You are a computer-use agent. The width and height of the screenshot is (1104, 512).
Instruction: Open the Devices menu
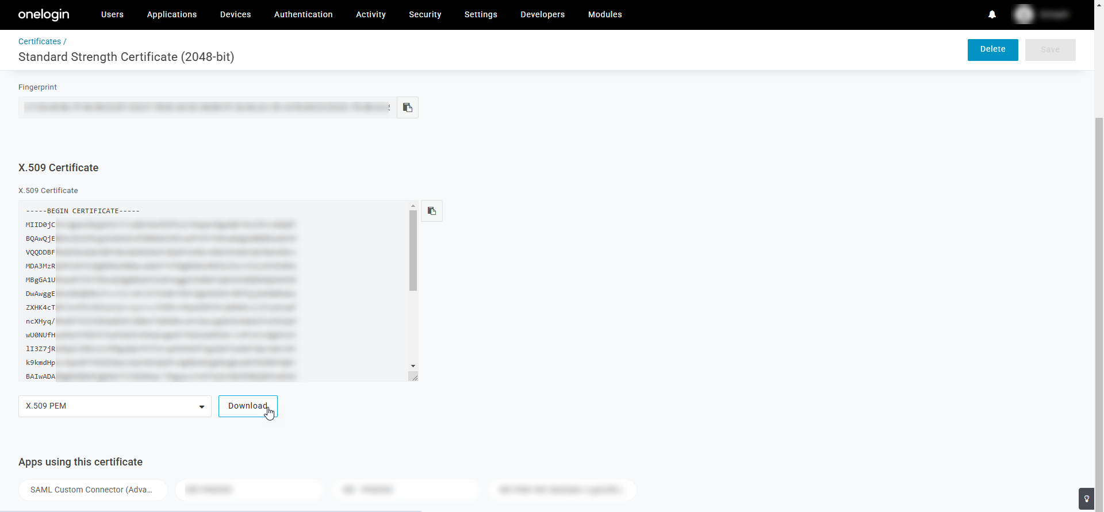click(236, 14)
